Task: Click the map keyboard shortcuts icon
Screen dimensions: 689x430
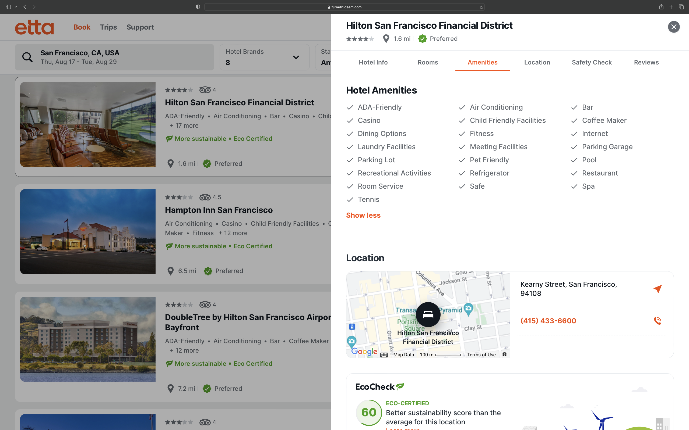Action: point(384,355)
